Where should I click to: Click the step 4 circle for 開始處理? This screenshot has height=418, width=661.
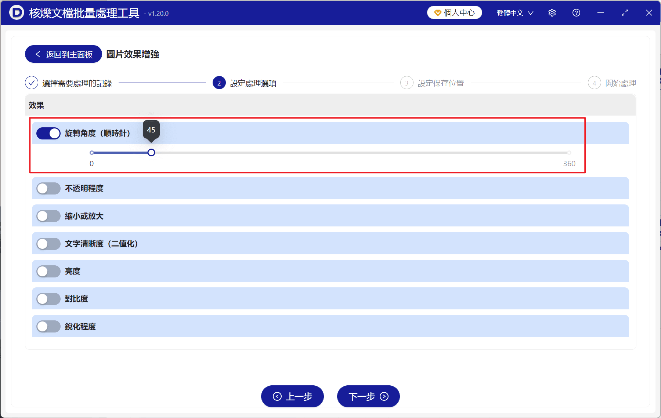pyautogui.click(x=595, y=83)
